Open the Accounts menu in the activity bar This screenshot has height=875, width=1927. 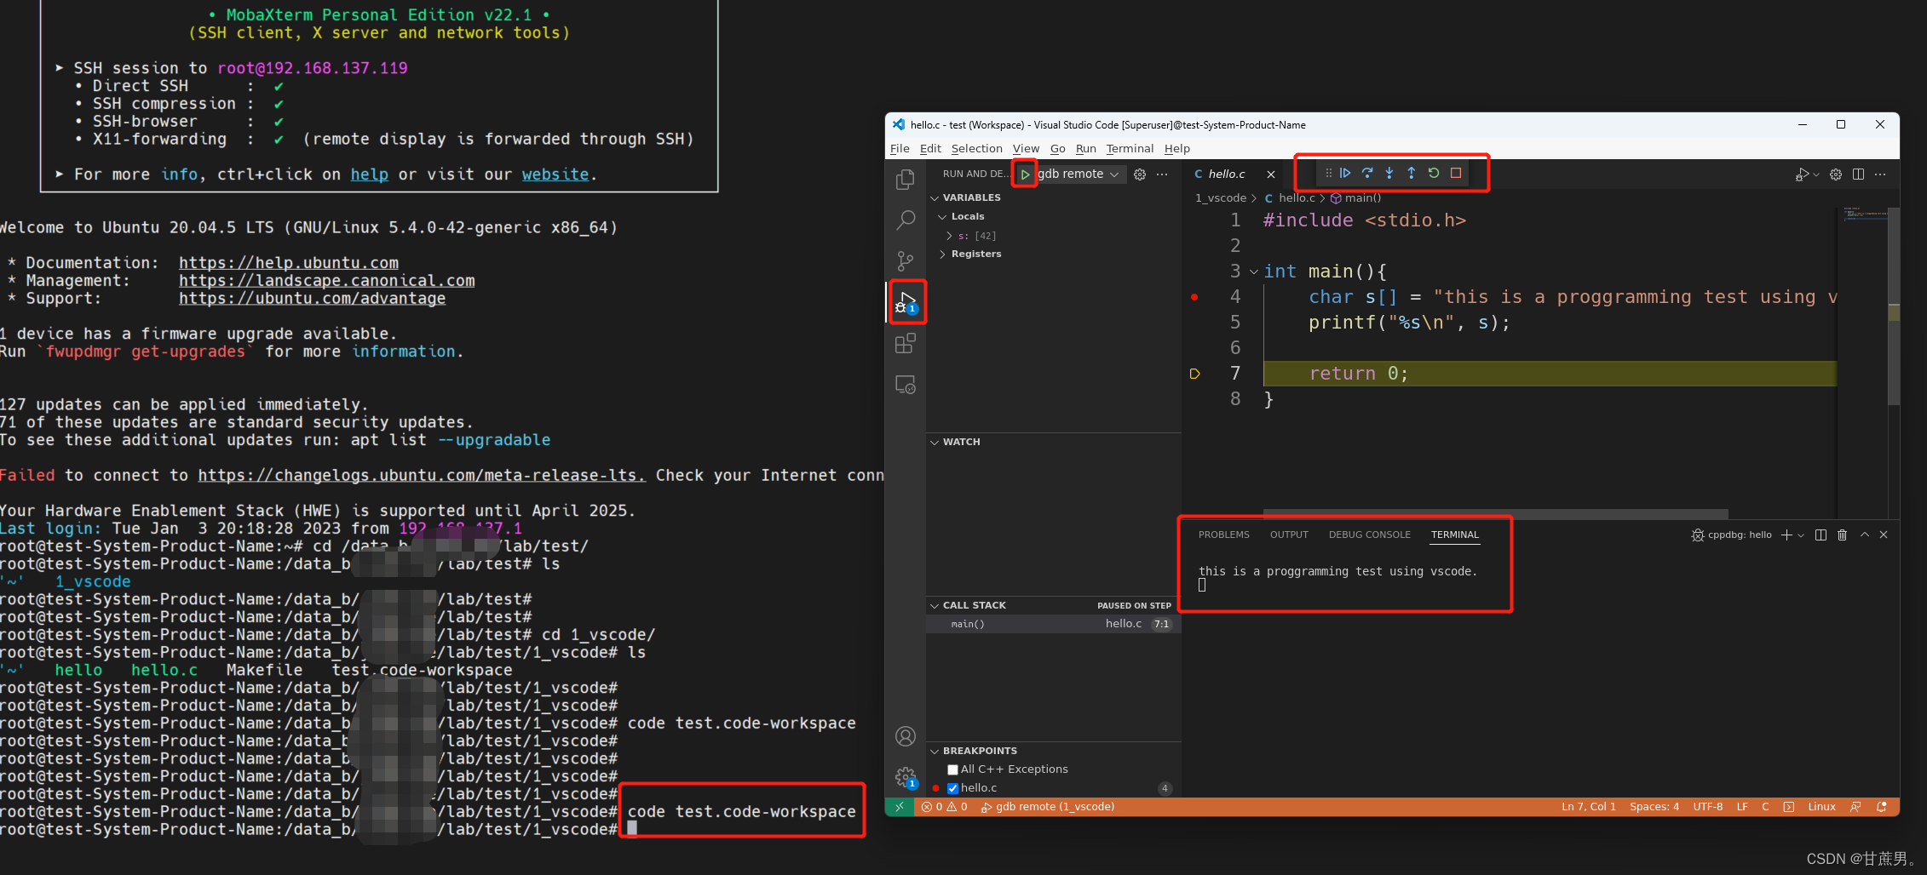coord(905,736)
